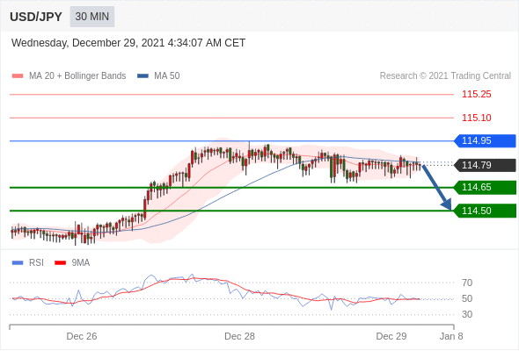Click the Dec 26 date axis label

[82, 336]
